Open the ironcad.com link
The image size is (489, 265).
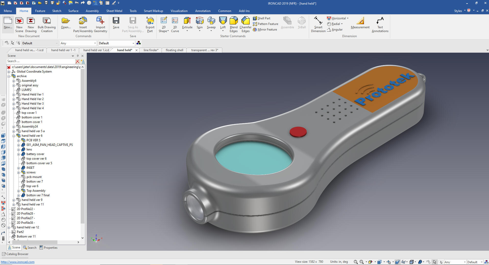coord(18,262)
